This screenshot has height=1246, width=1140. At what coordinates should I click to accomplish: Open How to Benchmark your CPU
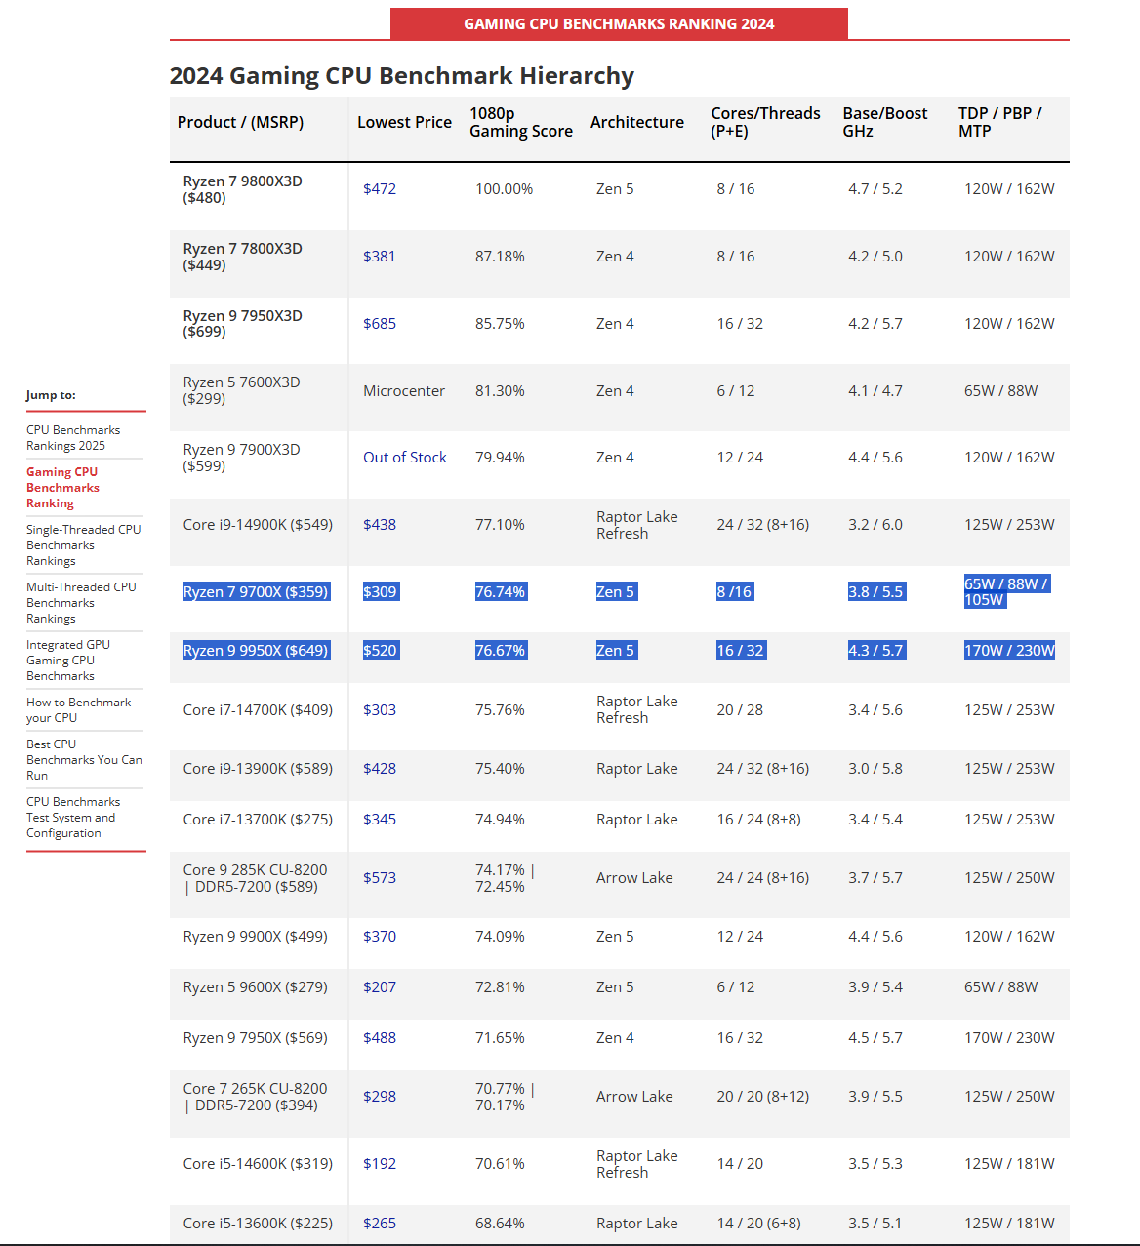[78, 710]
